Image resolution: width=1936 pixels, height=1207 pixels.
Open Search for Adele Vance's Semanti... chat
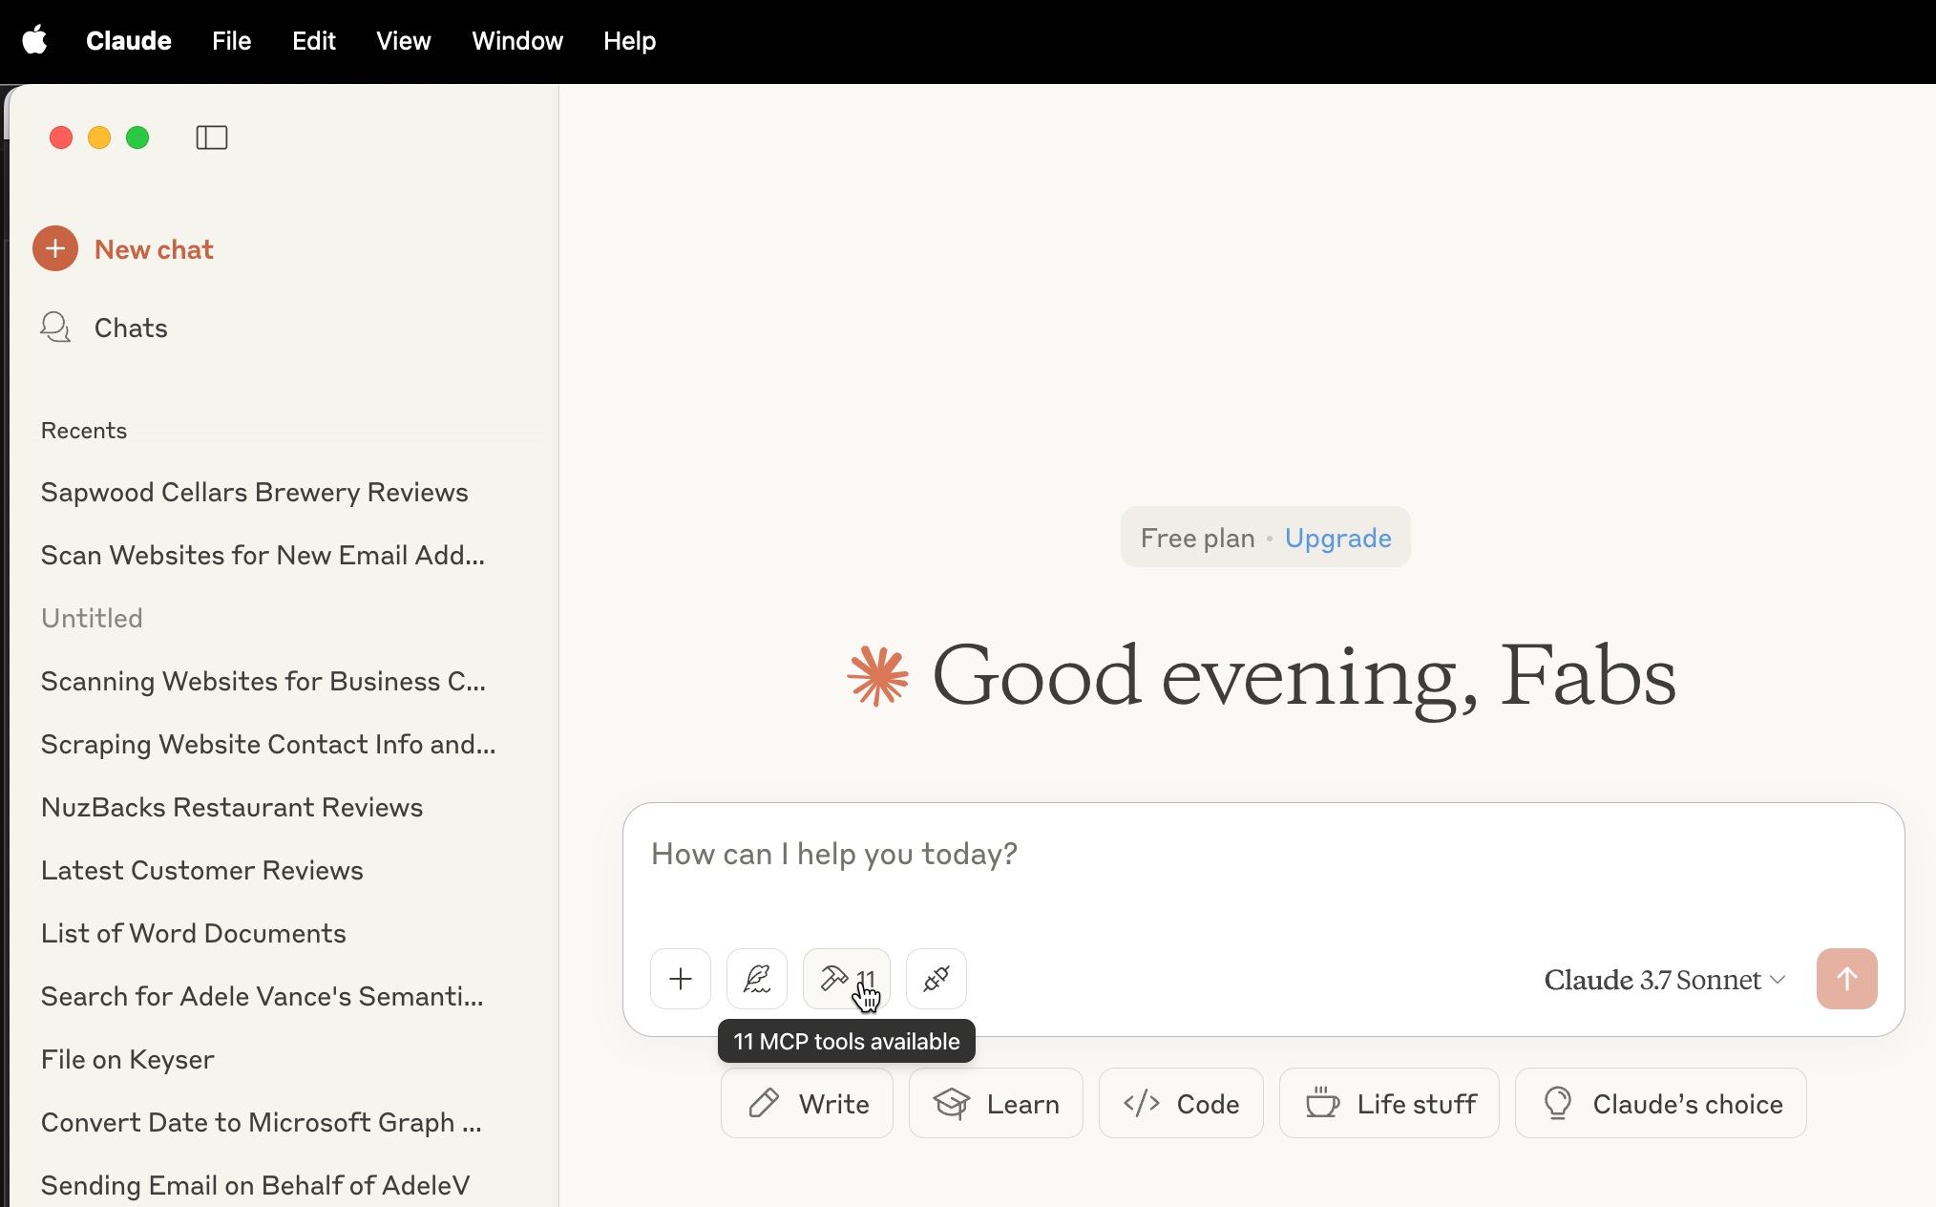(x=263, y=996)
